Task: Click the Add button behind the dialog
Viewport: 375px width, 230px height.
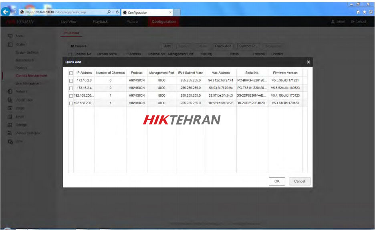Action: click(167, 46)
